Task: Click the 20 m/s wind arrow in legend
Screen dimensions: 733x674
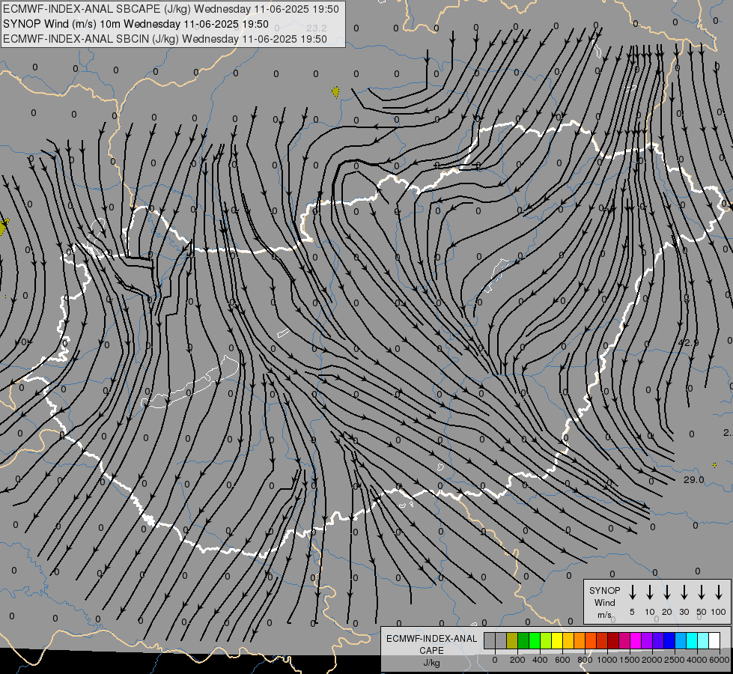Action: point(666,592)
